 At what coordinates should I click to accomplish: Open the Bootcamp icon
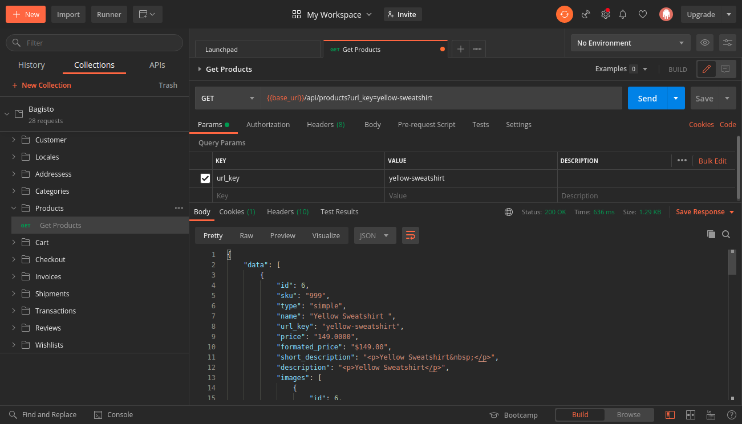click(x=494, y=415)
